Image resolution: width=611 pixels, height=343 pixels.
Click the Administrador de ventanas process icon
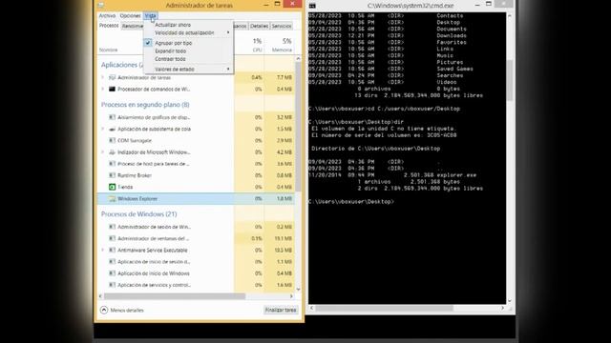pyautogui.click(x=113, y=238)
